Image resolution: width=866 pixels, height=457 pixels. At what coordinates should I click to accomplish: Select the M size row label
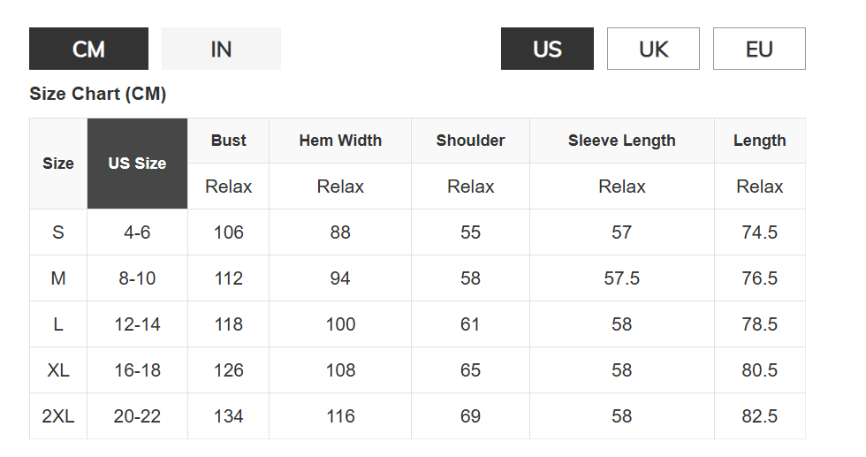[x=58, y=278]
